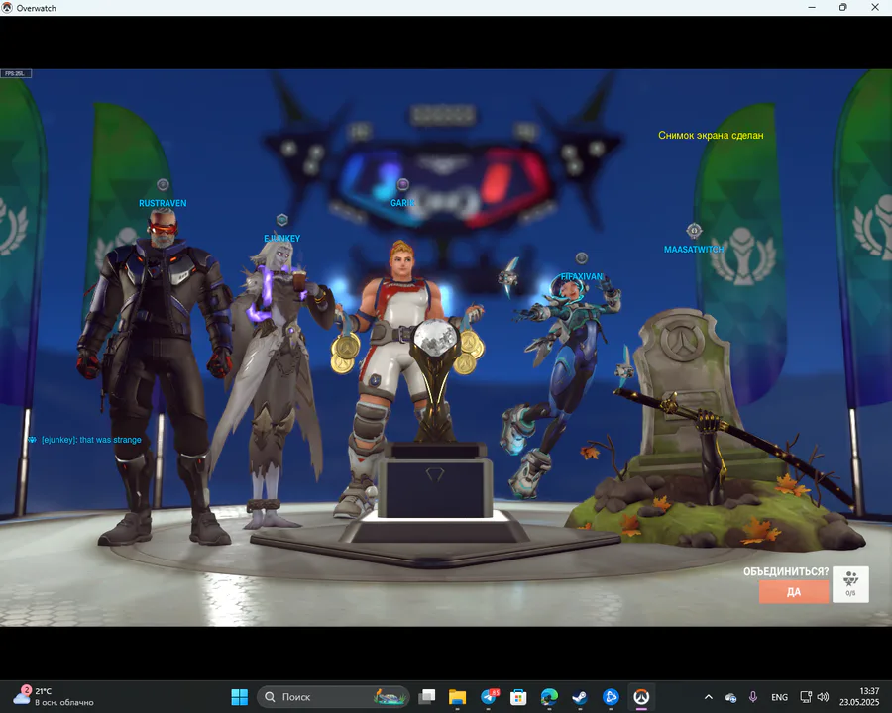892x713 pixels.
Task: Expand the hidden system tray icons
Action: 709,696
